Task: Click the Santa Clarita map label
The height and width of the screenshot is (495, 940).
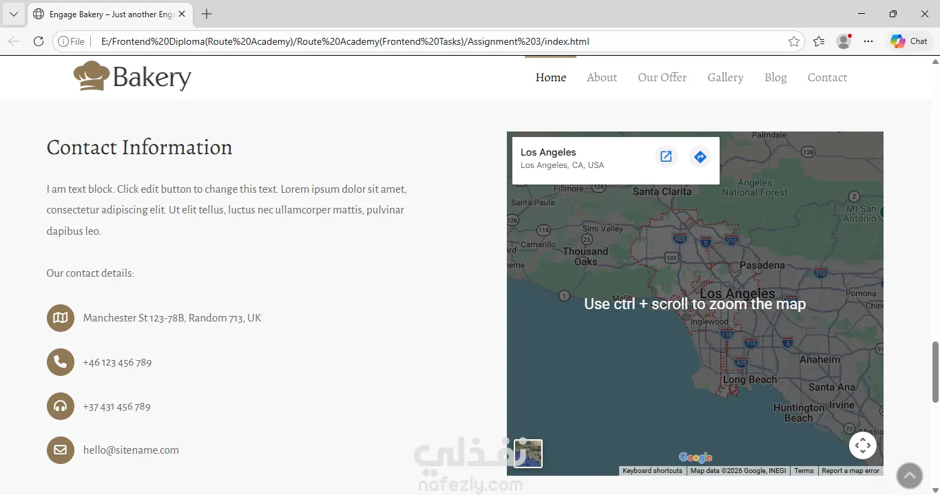Action: click(x=662, y=191)
